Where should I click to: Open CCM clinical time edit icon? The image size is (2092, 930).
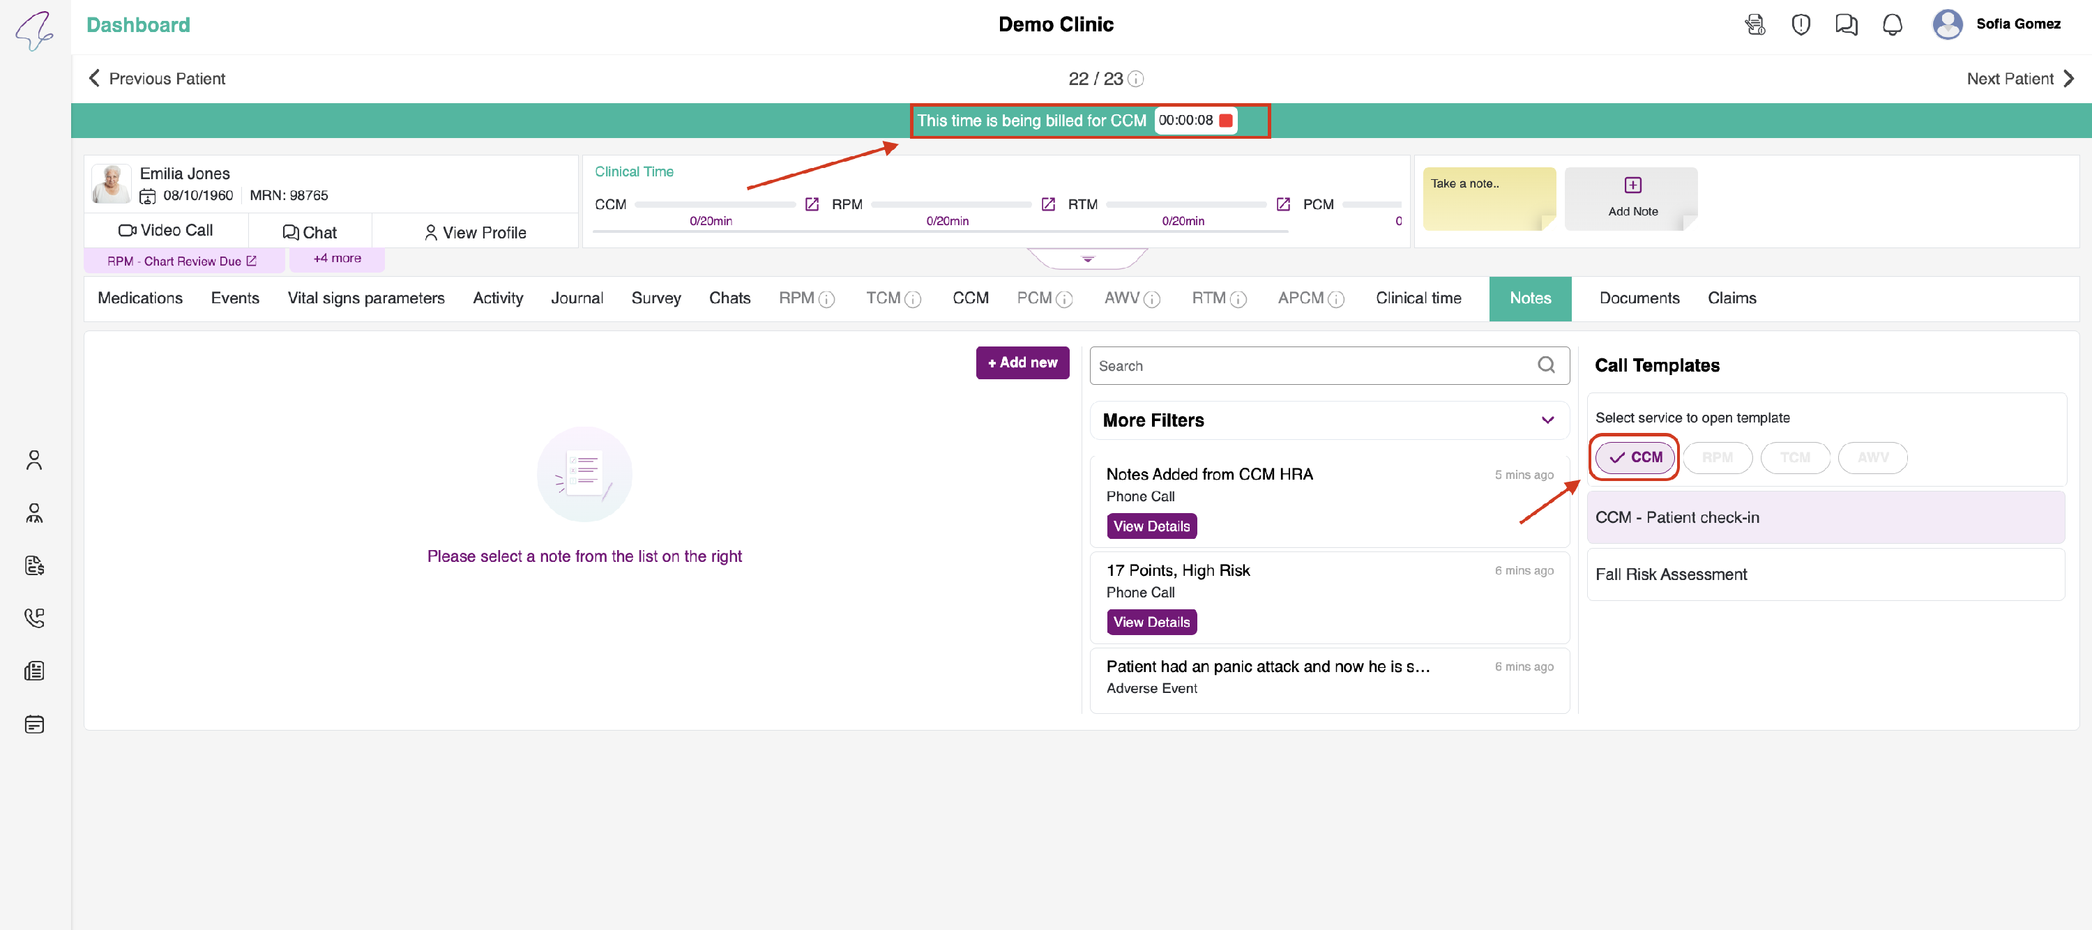click(x=811, y=204)
